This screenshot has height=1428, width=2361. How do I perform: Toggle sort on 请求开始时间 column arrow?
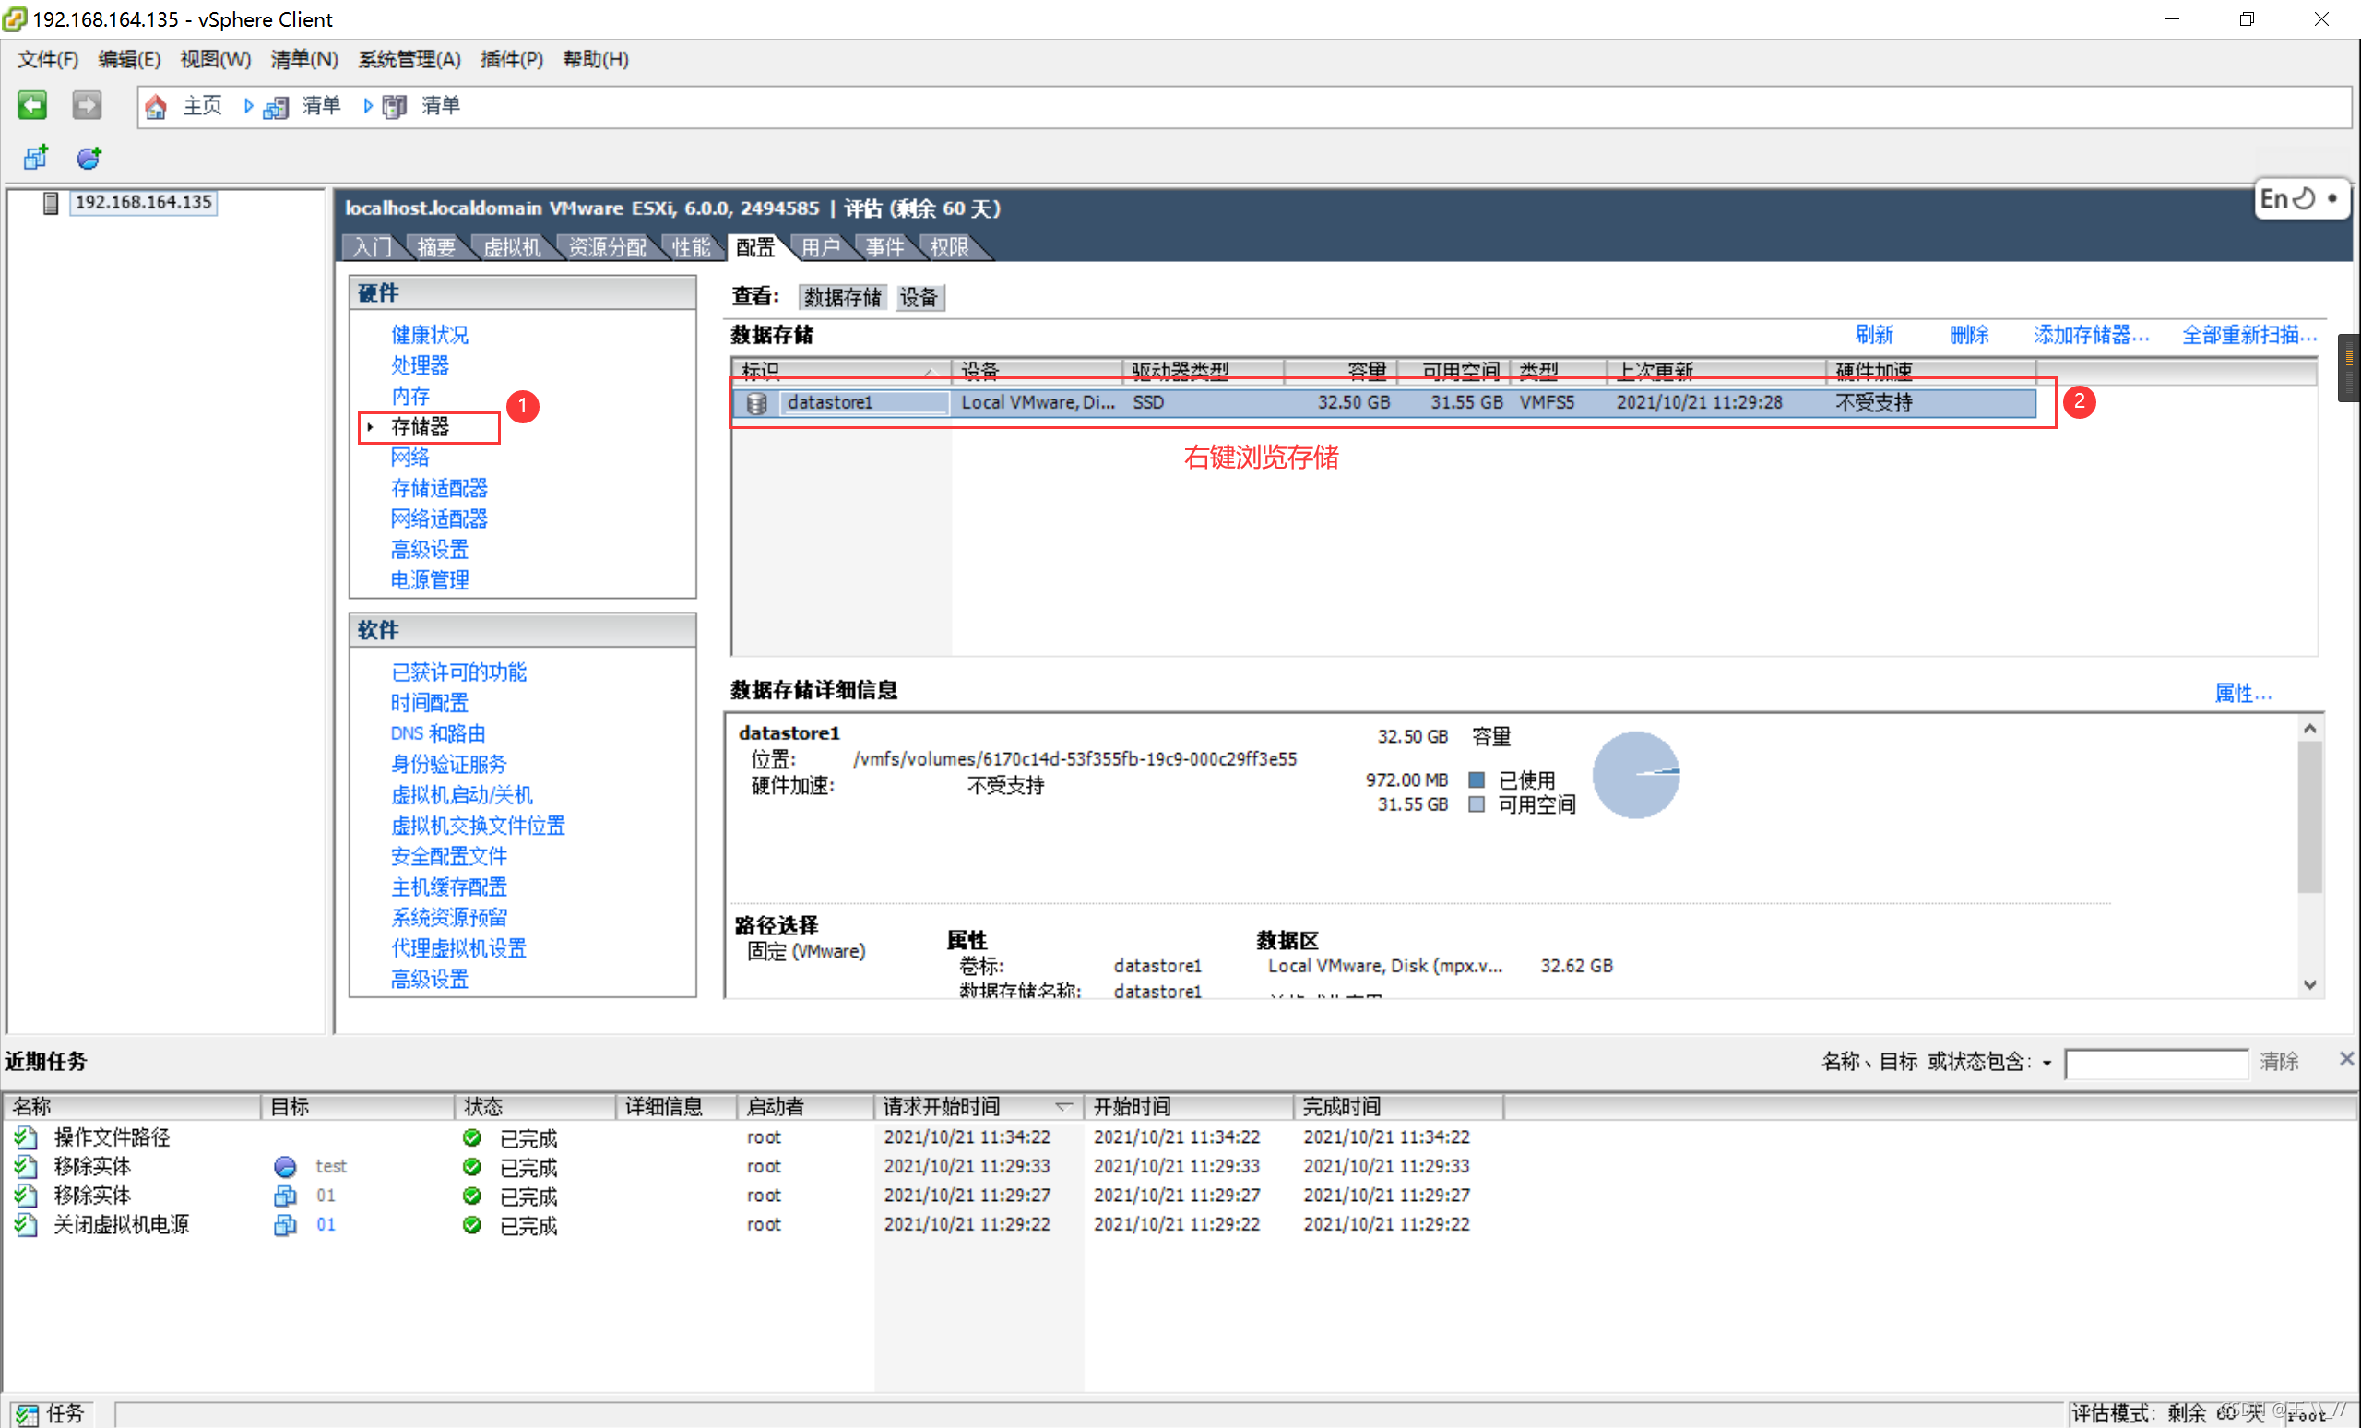point(1062,1107)
